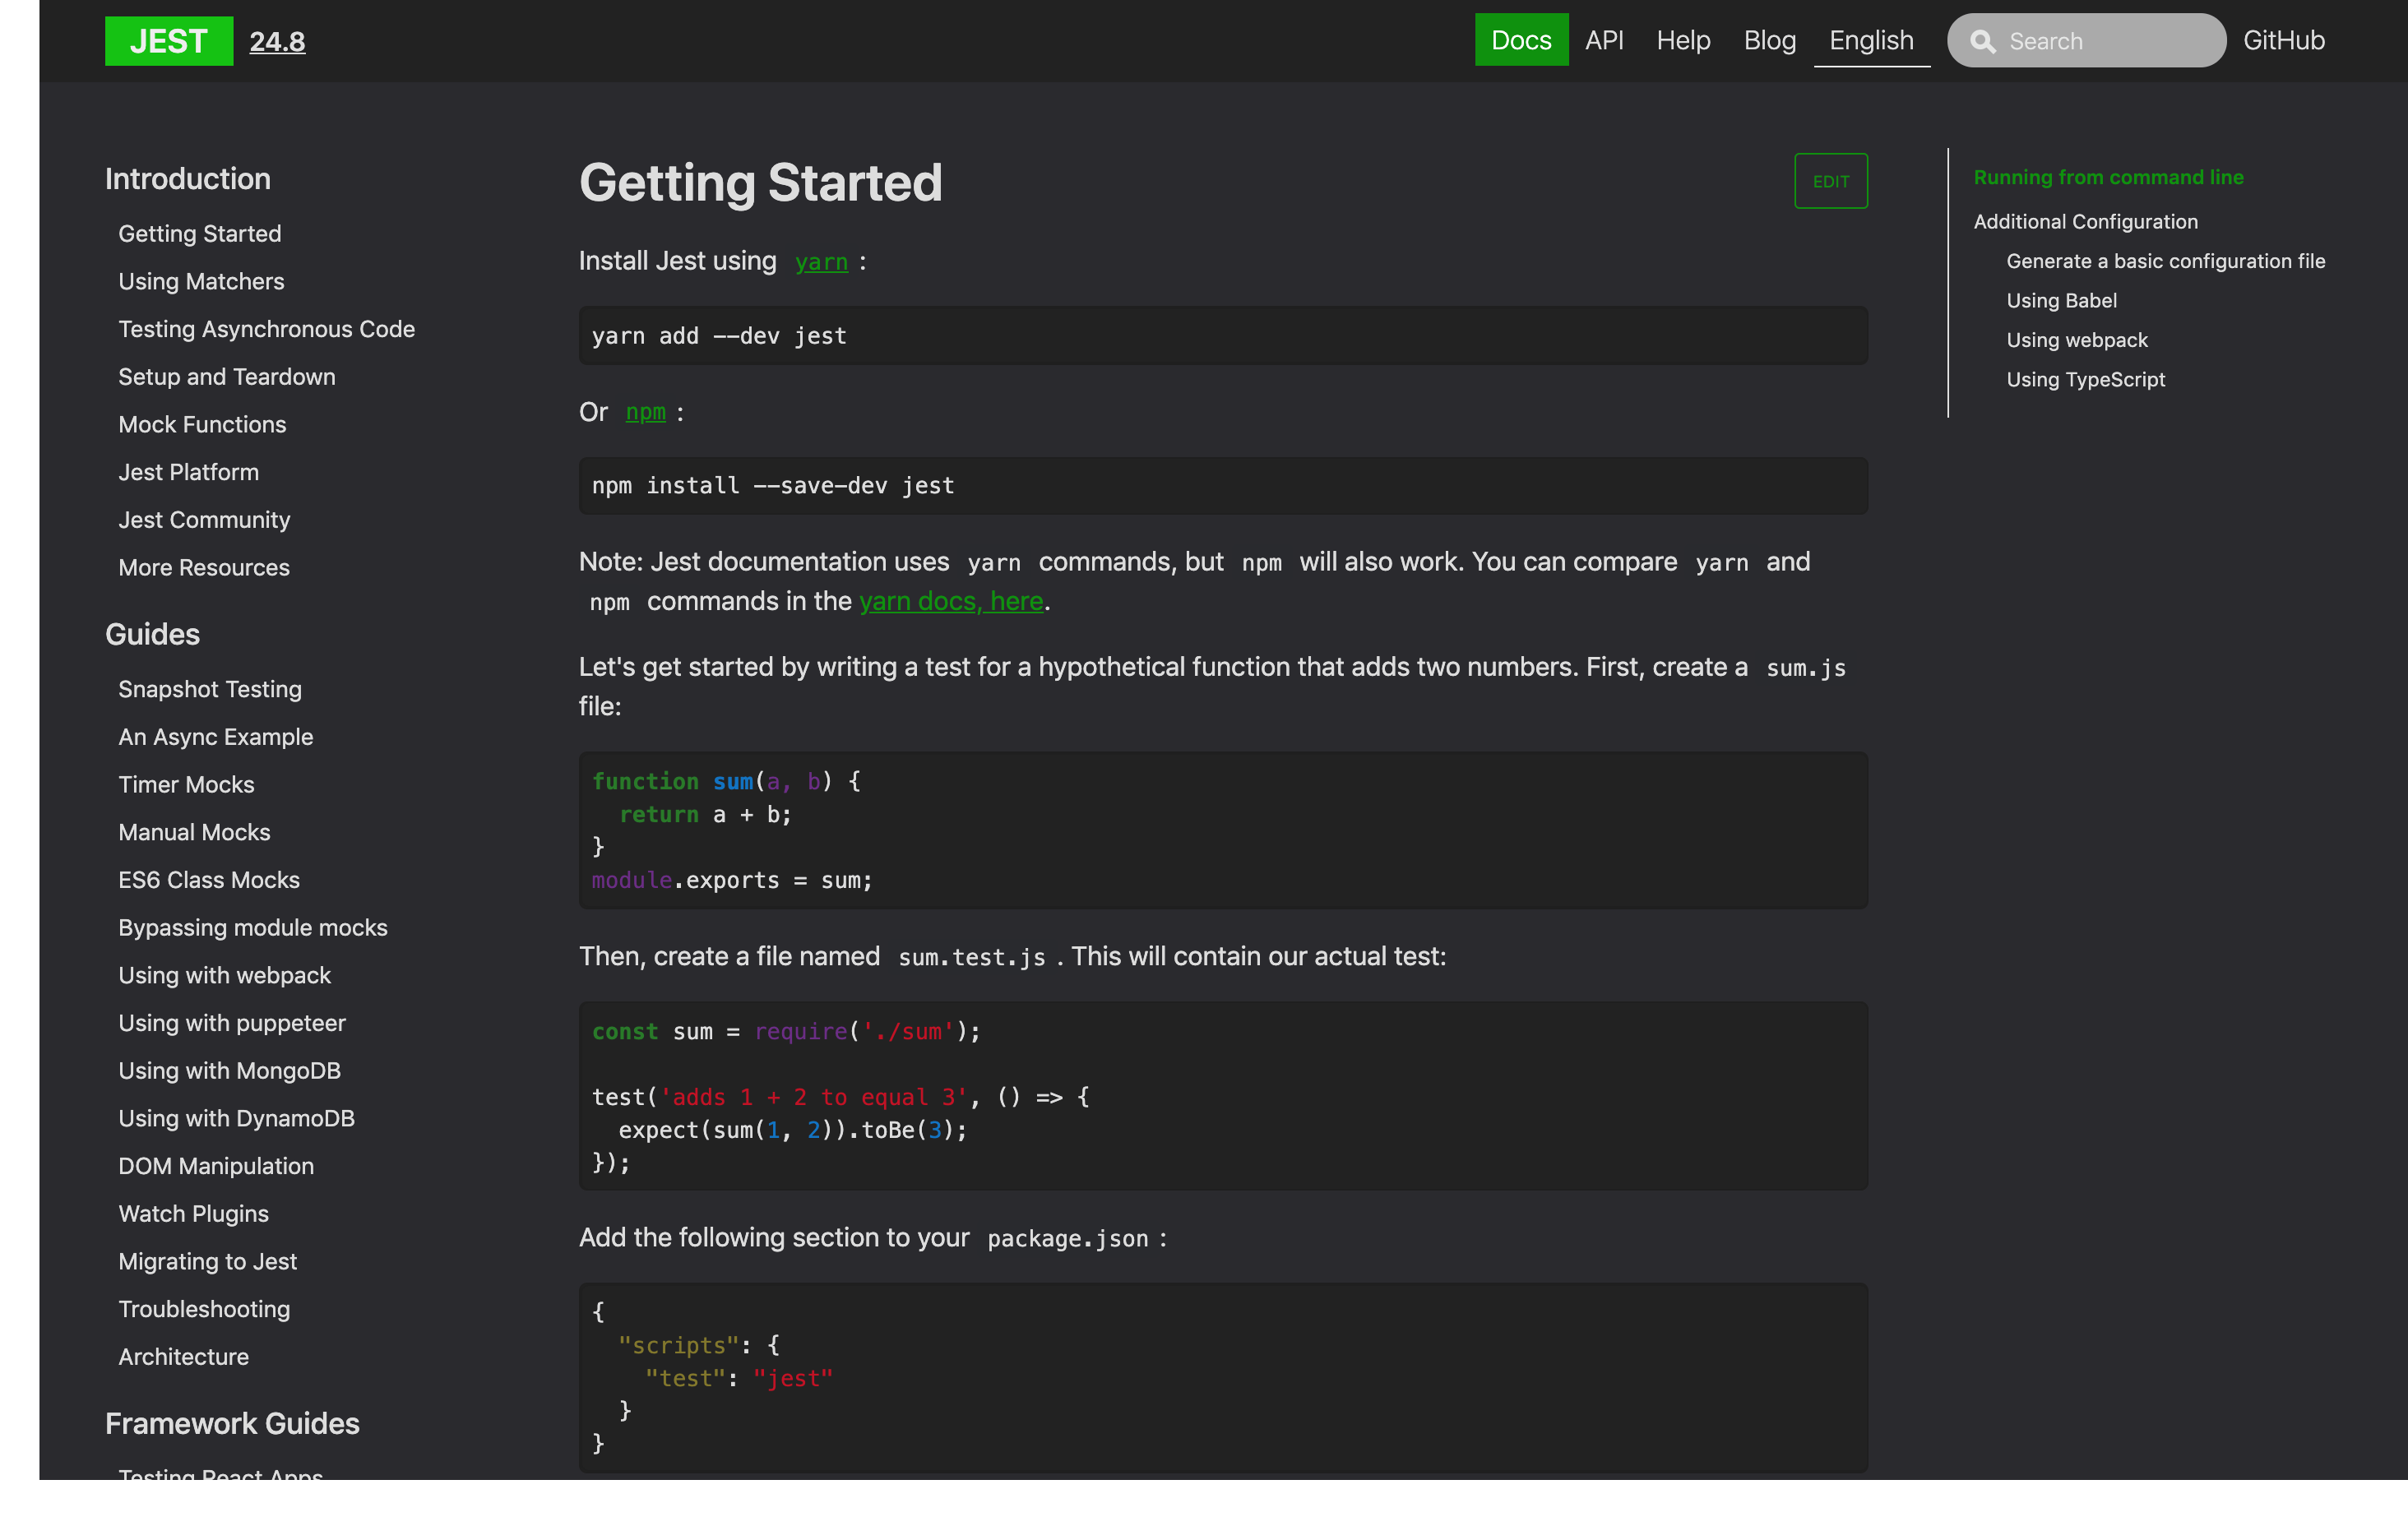Click the 'function sum(a, b) {' code line
This screenshot has height=1526, width=2408.
(726, 782)
